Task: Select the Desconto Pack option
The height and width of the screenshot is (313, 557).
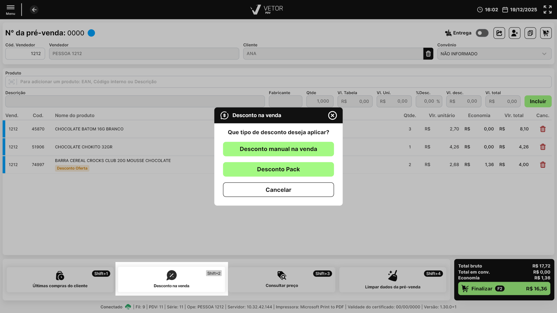Action: tap(278, 169)
